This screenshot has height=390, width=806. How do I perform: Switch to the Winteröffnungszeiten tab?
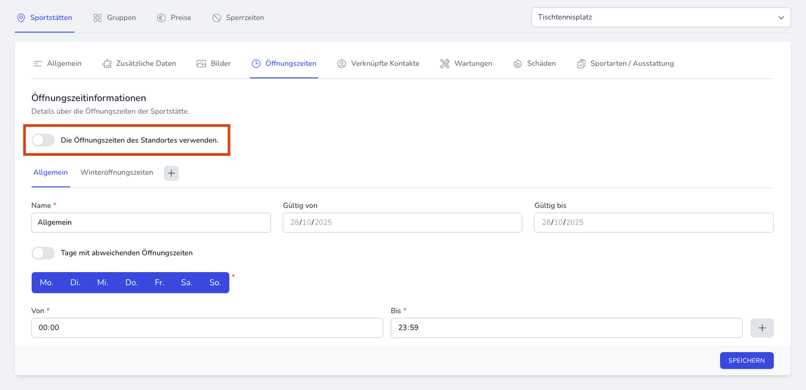click(117, 173)
